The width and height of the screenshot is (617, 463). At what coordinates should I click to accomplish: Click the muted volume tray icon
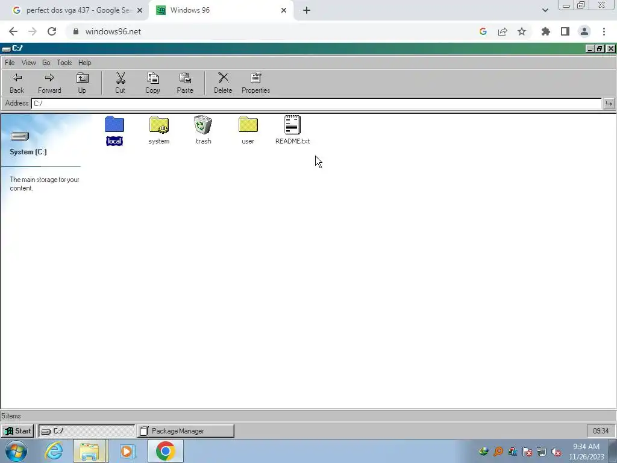click(x=556, y=452)
